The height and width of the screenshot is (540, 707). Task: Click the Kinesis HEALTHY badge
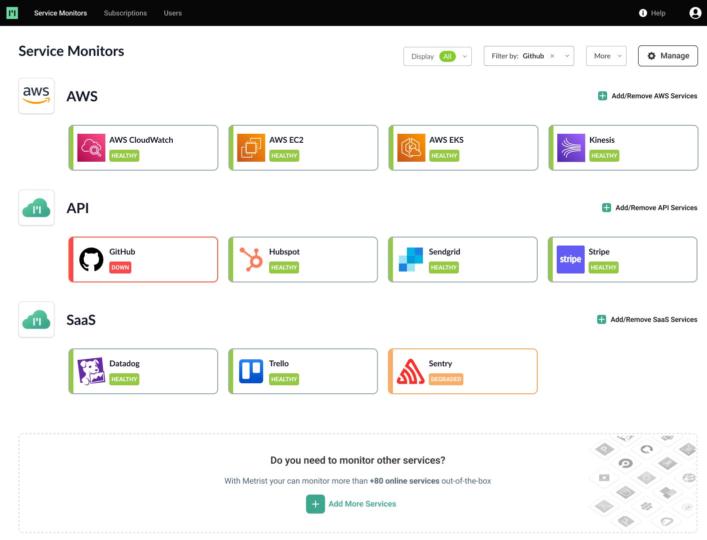click(x=604, y=156)
